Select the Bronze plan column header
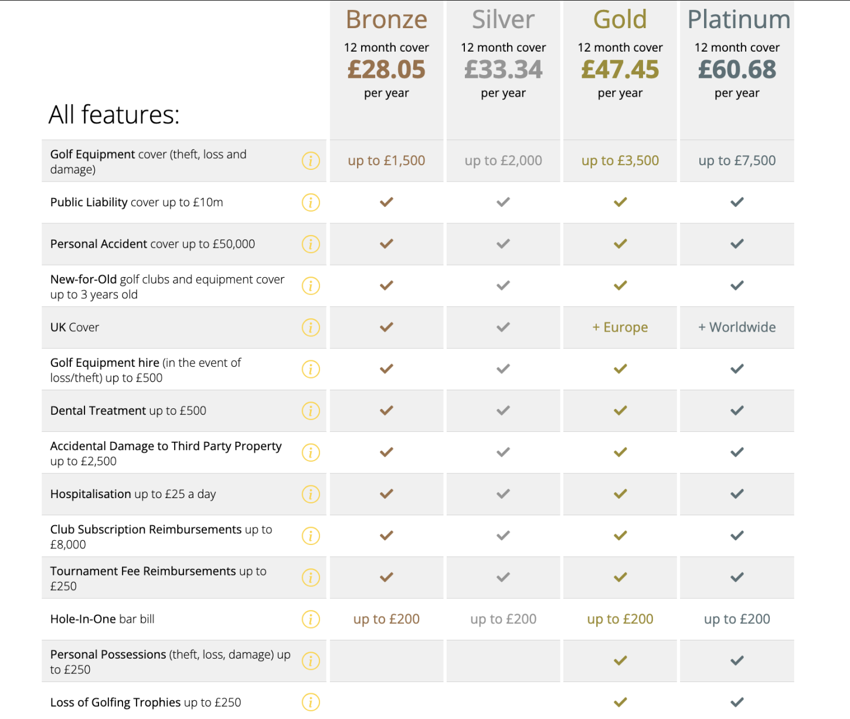The width and height of the screenshot is (850, 719). pos(386,19)
